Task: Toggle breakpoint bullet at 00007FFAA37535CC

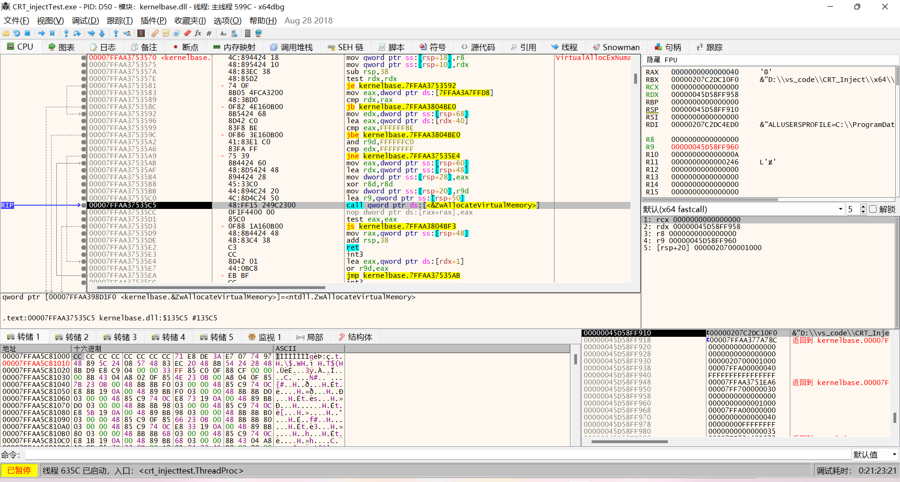Action: tap(83, 212)
